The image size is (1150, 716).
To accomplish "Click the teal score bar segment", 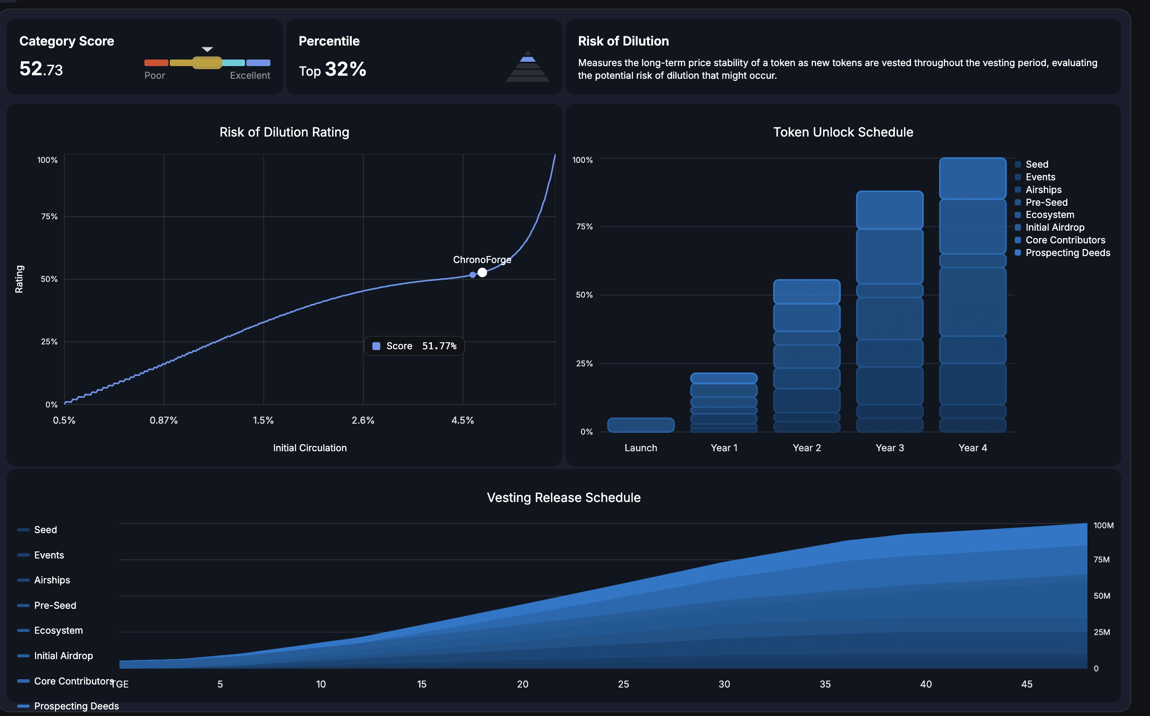I will 233,63.
